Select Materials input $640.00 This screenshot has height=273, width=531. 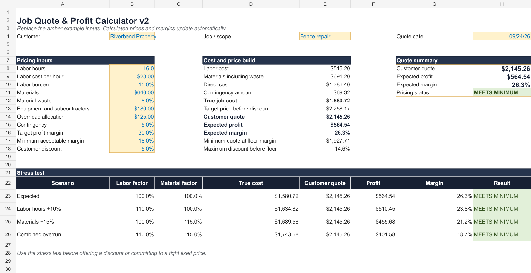coord(132,92)
